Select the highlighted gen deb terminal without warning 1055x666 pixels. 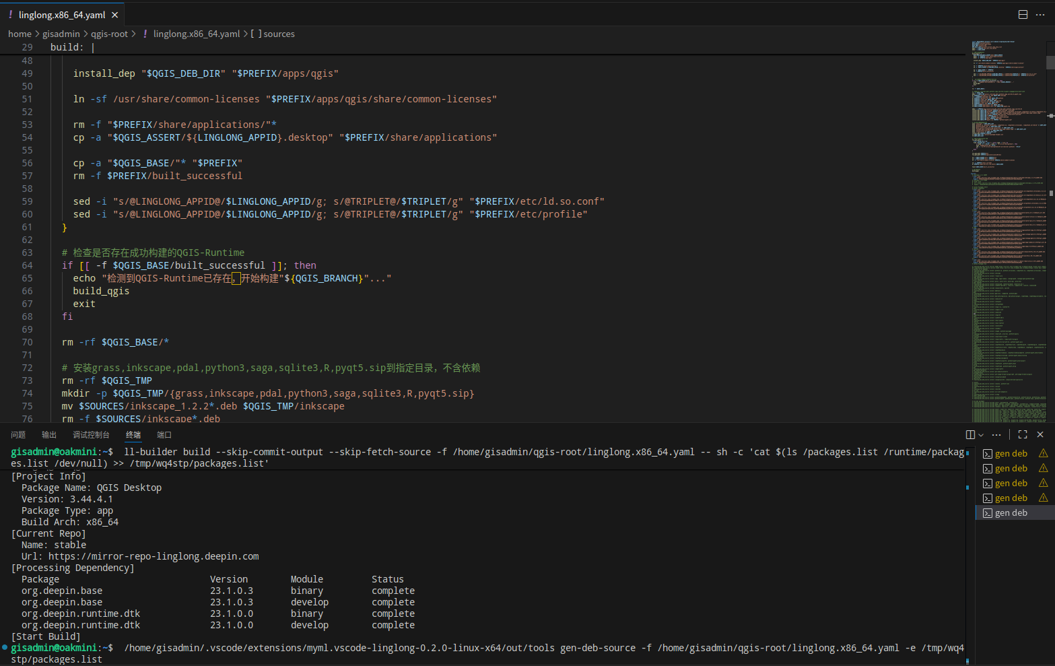tap(1015, 513)
